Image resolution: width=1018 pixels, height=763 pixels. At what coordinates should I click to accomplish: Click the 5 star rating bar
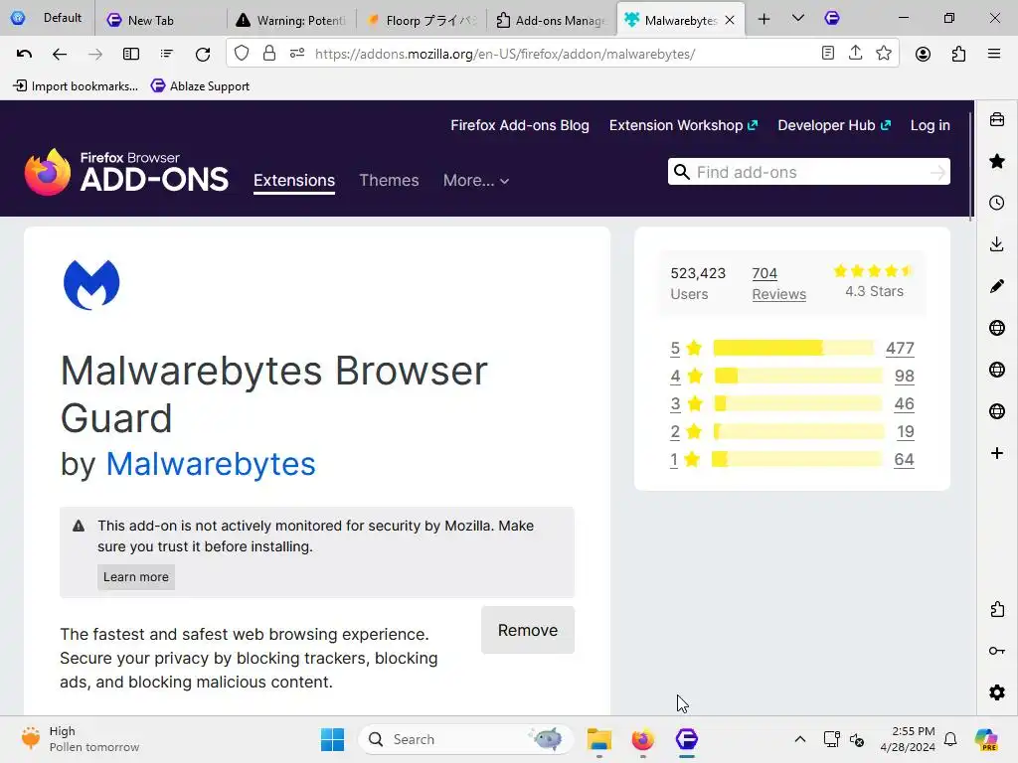pos(792,348)
